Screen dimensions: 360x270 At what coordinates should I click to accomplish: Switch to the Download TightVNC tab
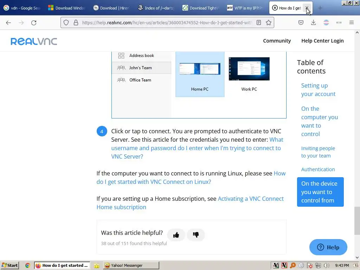[201, 8]
